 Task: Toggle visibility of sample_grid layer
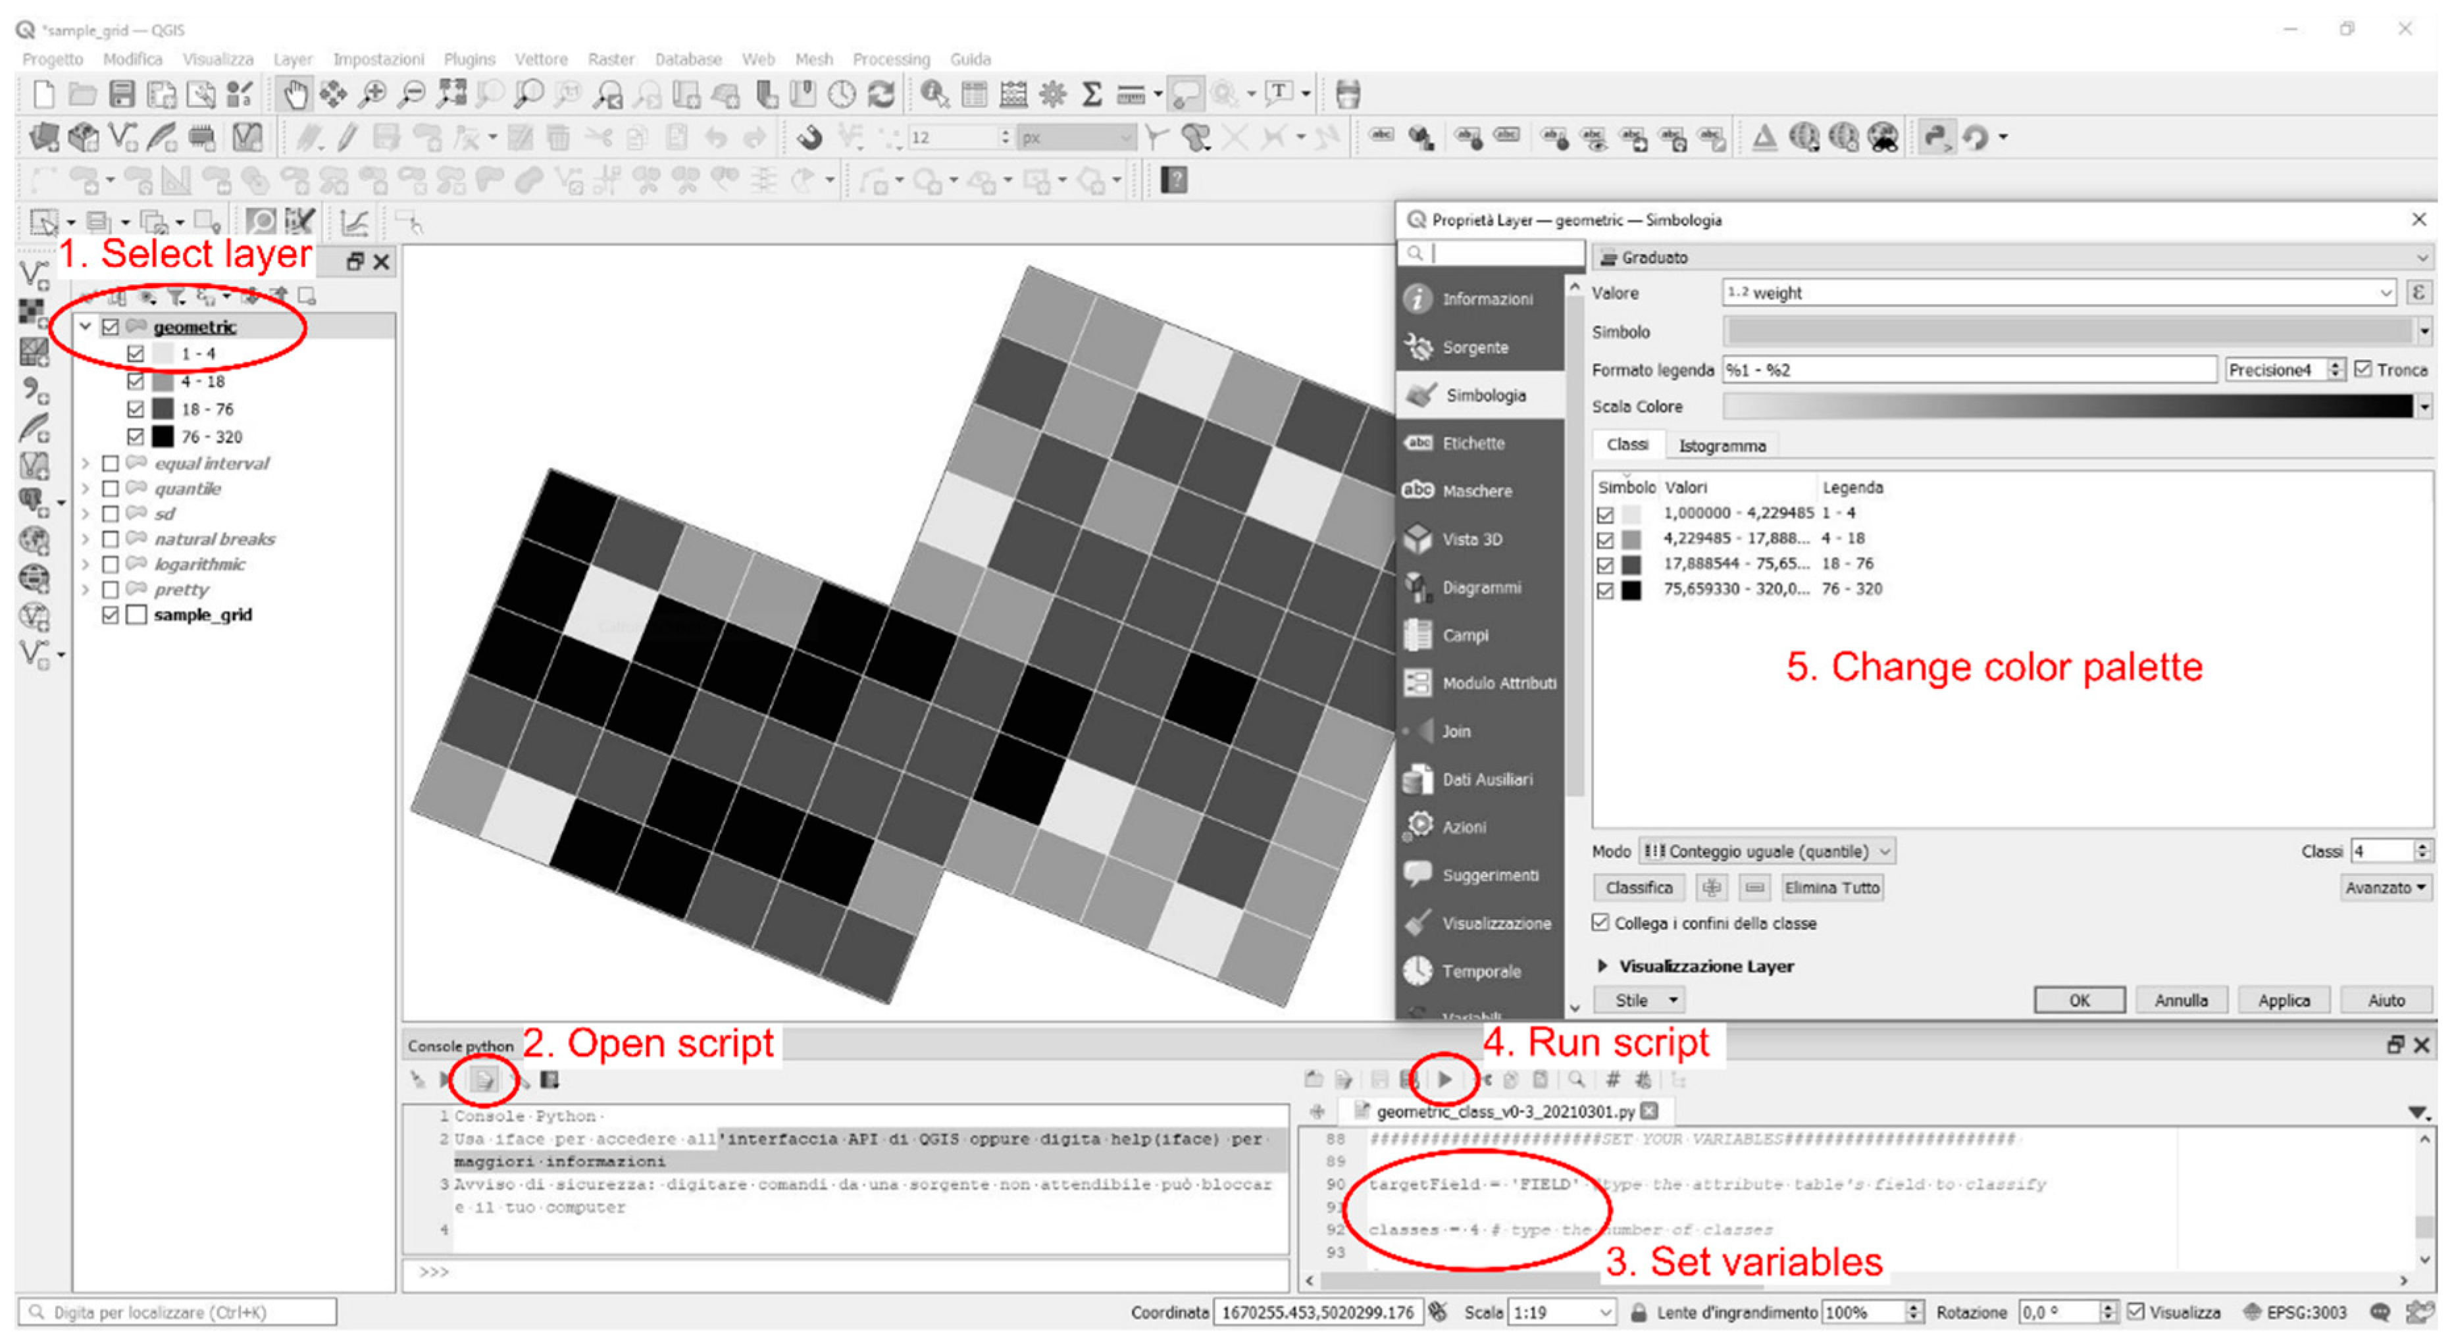pos(111,615)
